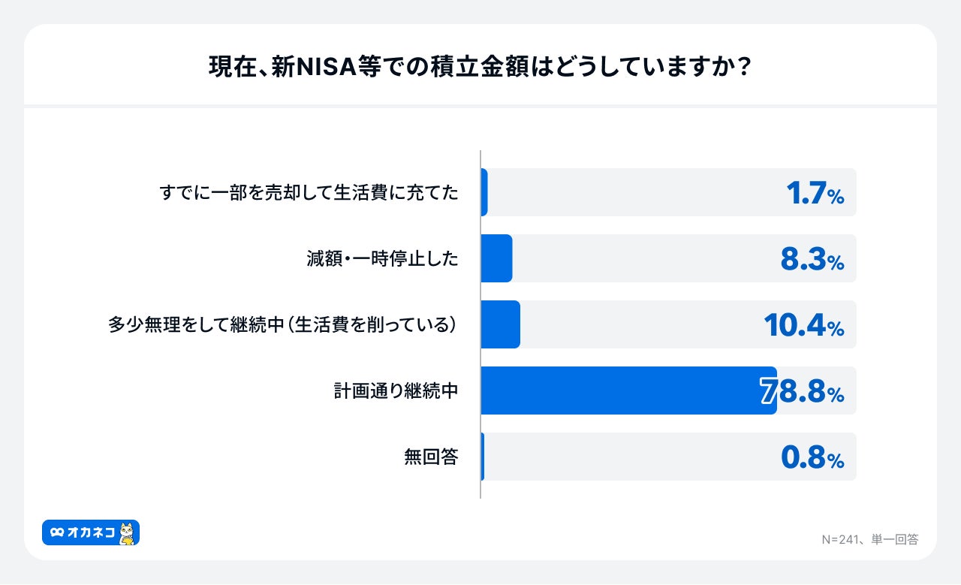Click the 8.3% value

coord(812,260)
